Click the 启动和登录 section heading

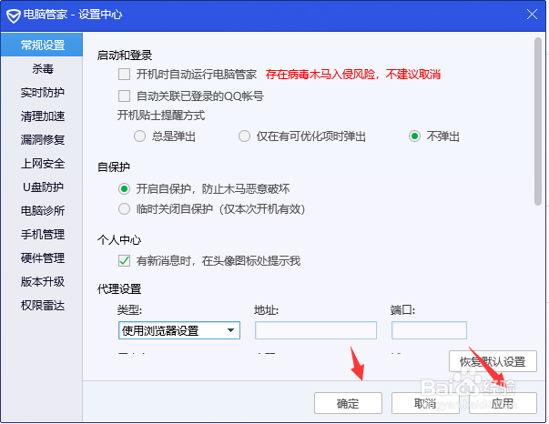(x=125, y=55)
